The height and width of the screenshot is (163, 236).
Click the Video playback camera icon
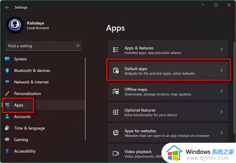tap(116, 153)
